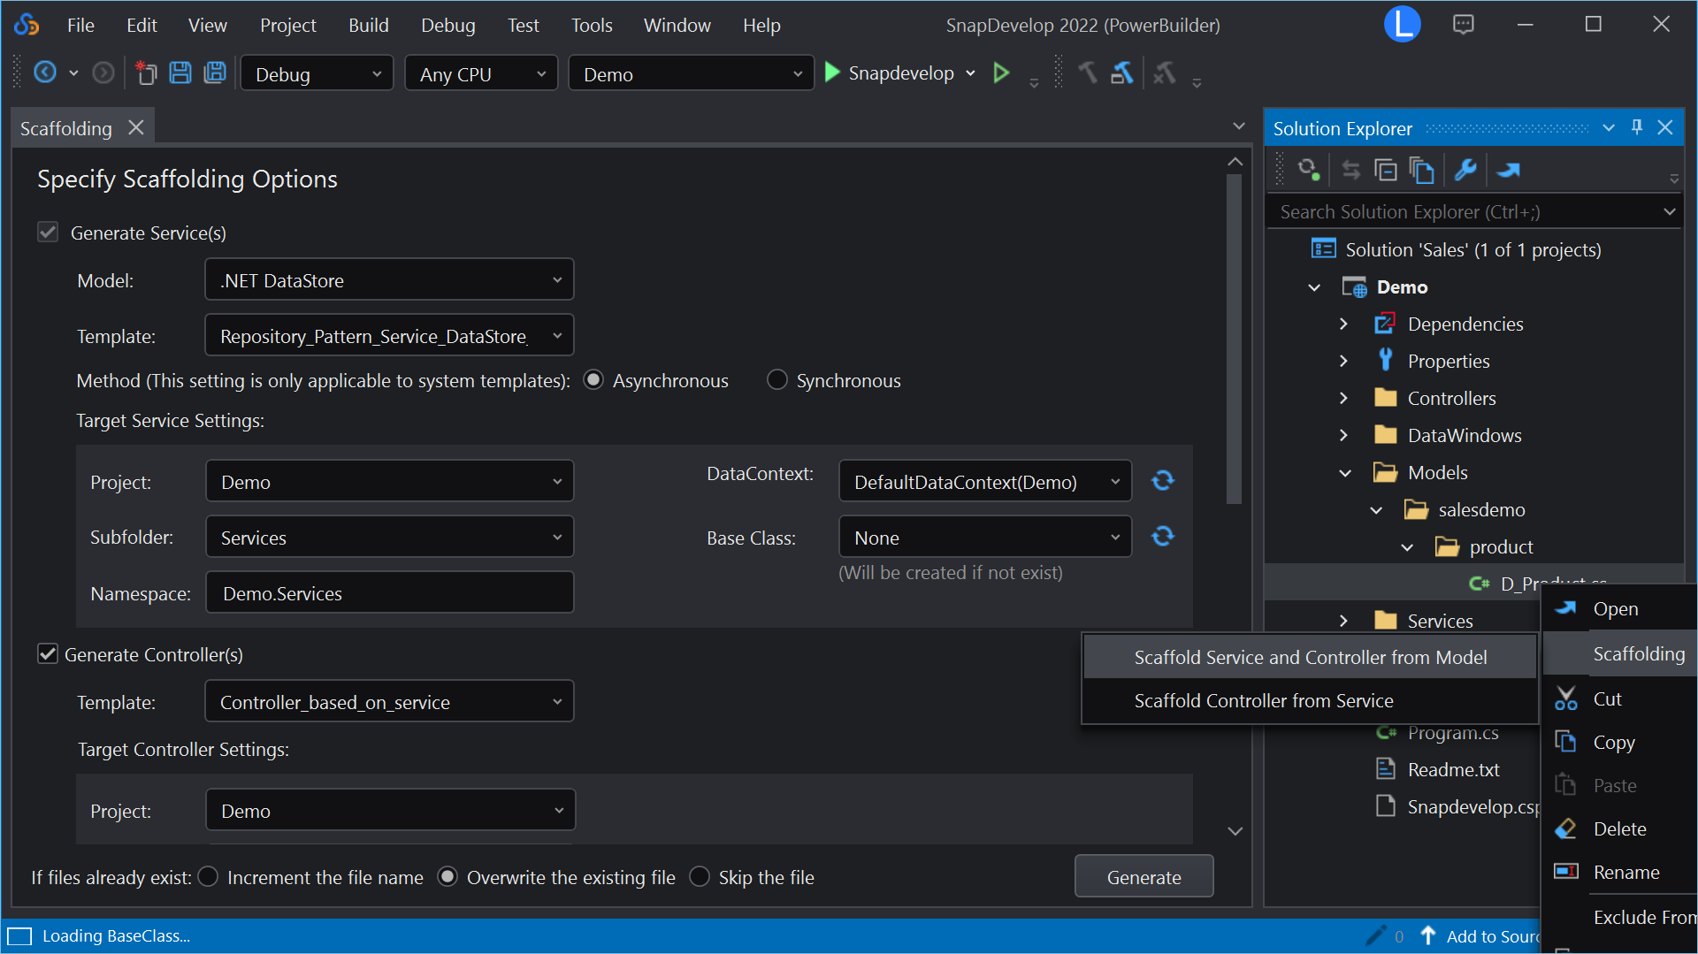Click the Add to Source Control arrow icon
The height and width of the screenshot is (954, 1698).
point(1427,935)
